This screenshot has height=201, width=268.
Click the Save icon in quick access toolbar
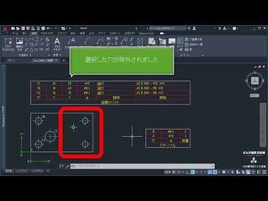pos(23,28)
